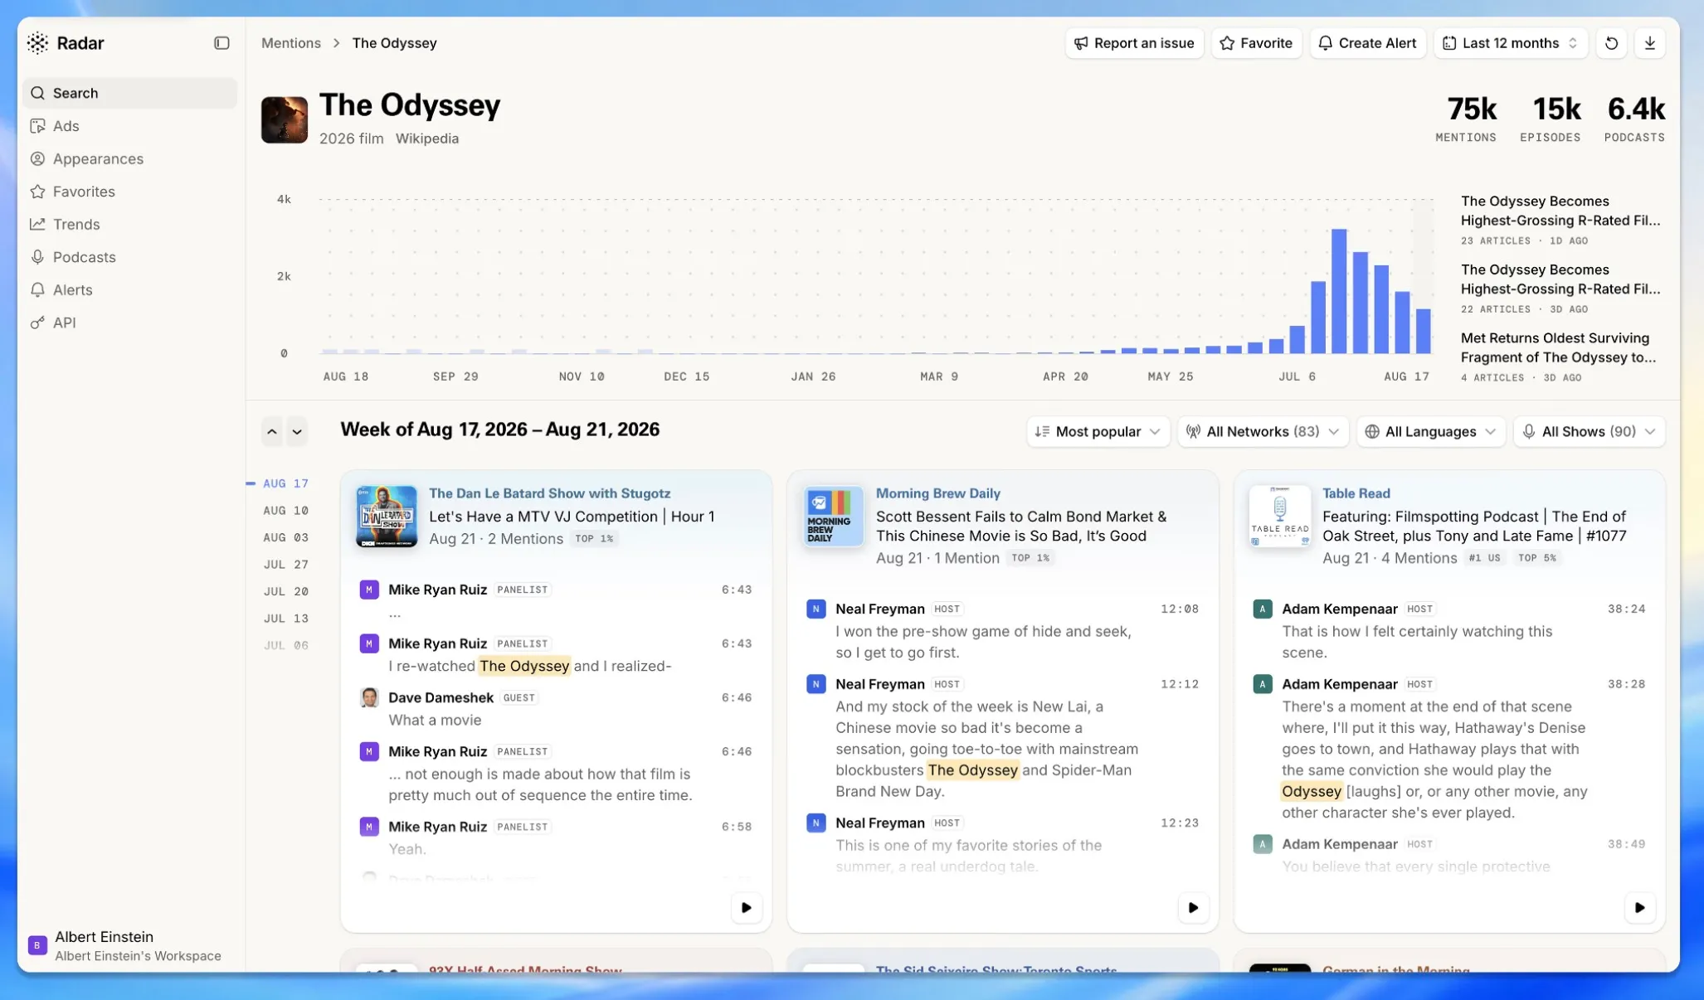Play the Table Read episode
Viewport: 1704px width, 1000px height.
1639,907
